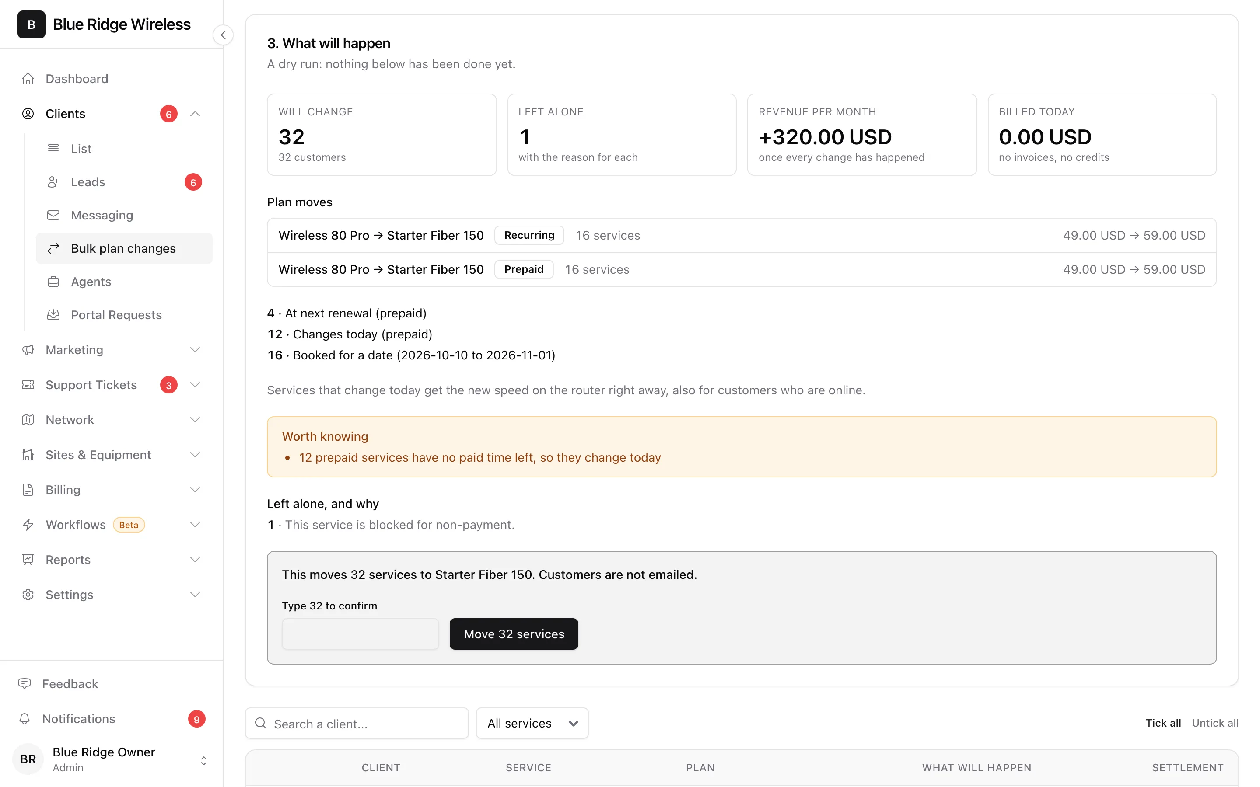
Task: Focus the Search a client box
Action: coord(357,723)
